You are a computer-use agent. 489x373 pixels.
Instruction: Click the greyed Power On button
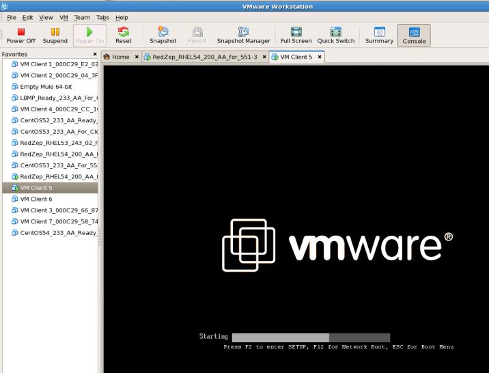click(90, 36)
